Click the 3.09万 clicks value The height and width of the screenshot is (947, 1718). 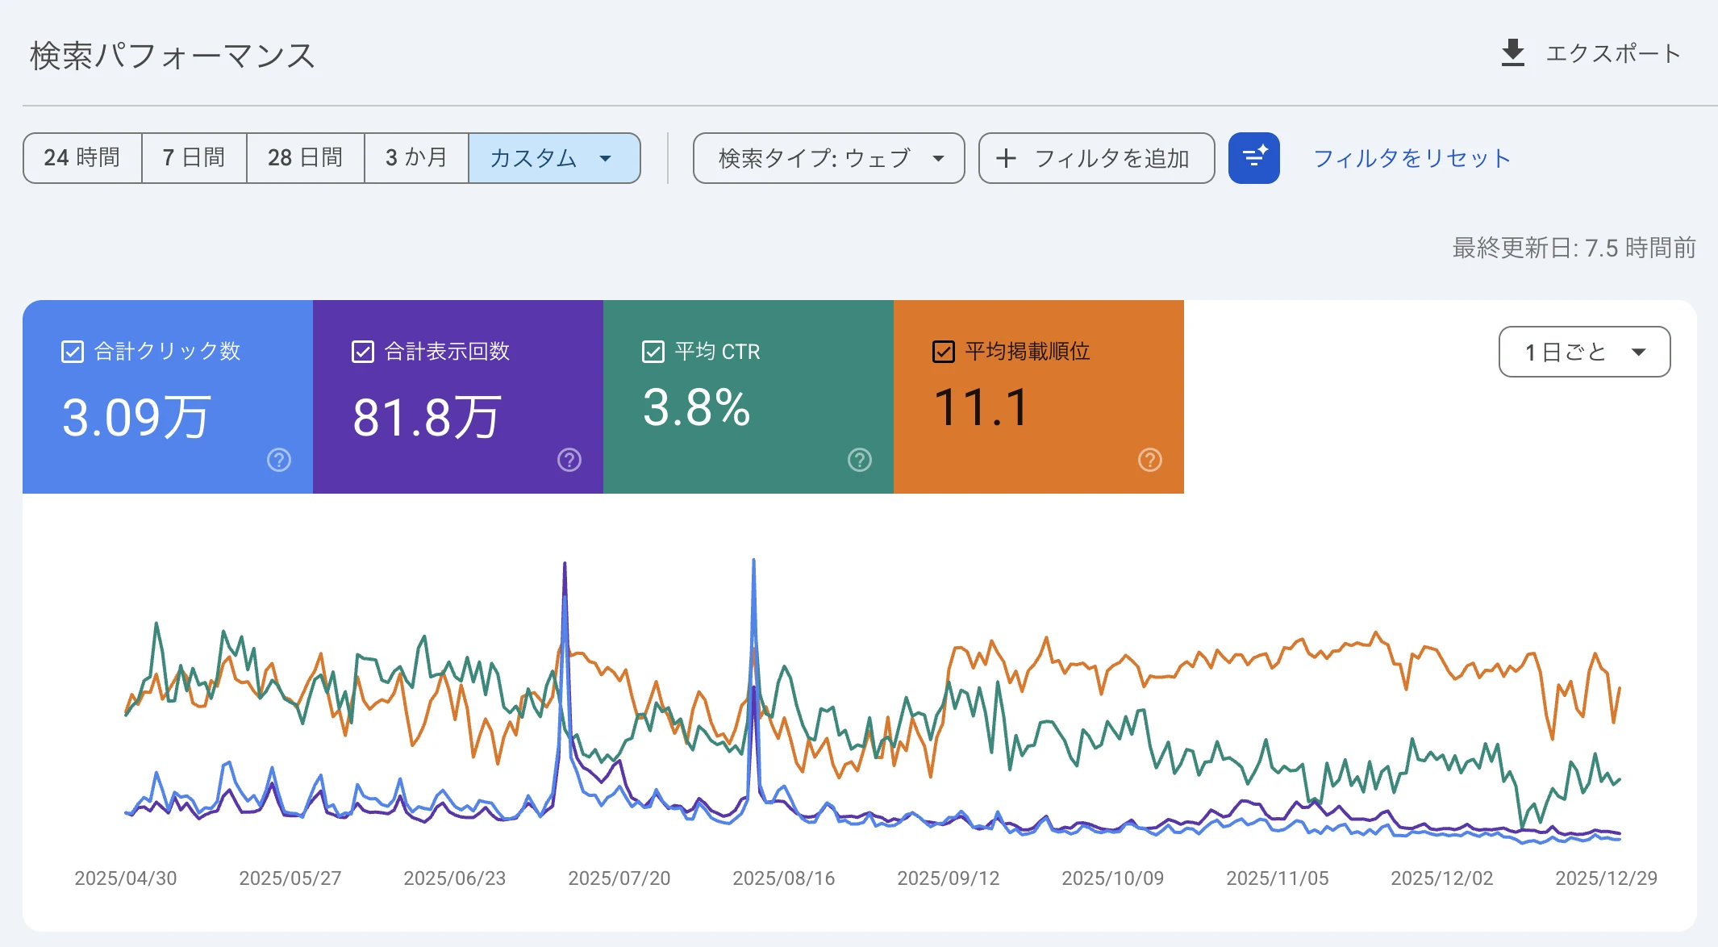click(x=136, y=418)
